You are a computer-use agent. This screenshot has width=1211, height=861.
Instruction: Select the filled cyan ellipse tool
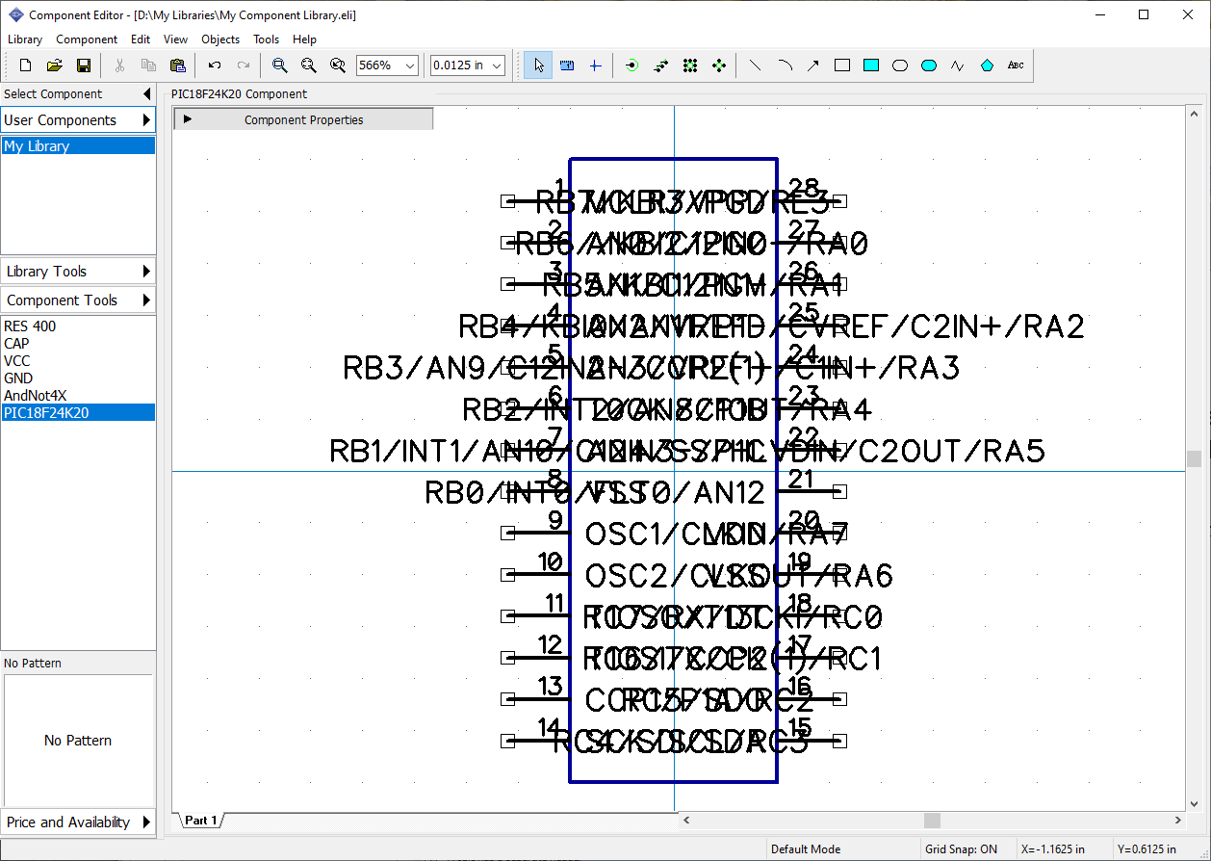929,65
